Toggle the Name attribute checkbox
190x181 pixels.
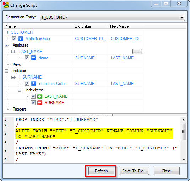pos(27,58)
